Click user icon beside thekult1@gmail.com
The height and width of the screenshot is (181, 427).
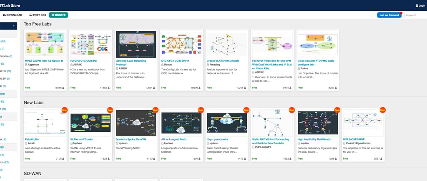click(x=344, y=143)
